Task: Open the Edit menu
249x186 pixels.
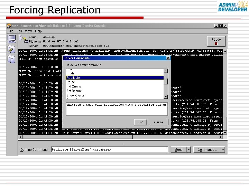Action: 19,31
